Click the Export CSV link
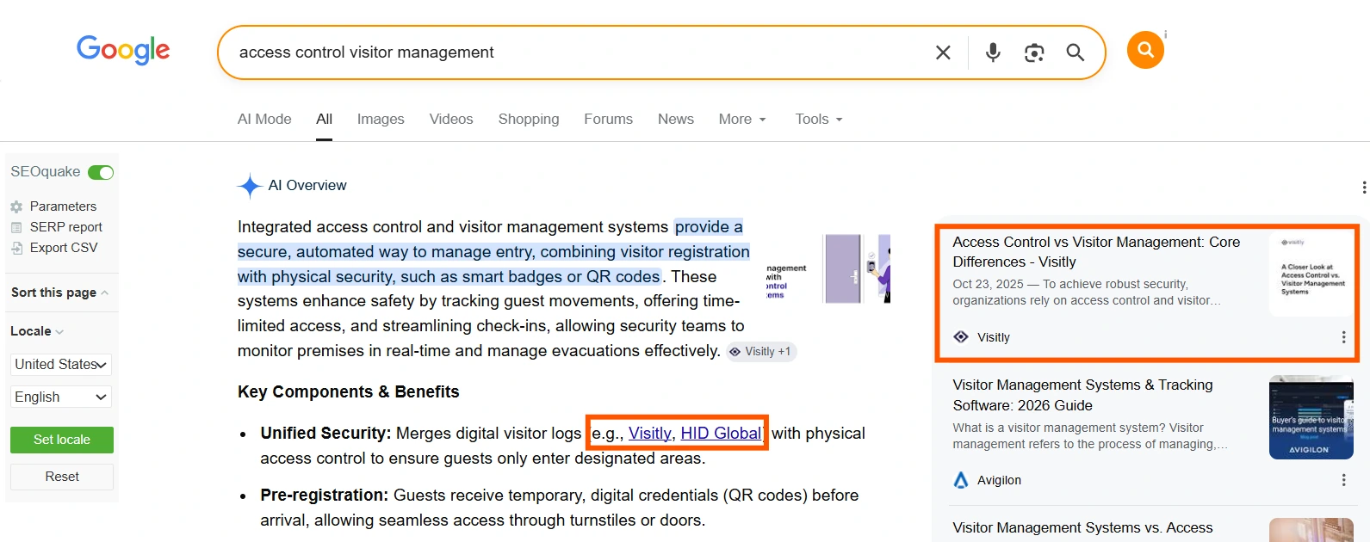 (64, 248)
